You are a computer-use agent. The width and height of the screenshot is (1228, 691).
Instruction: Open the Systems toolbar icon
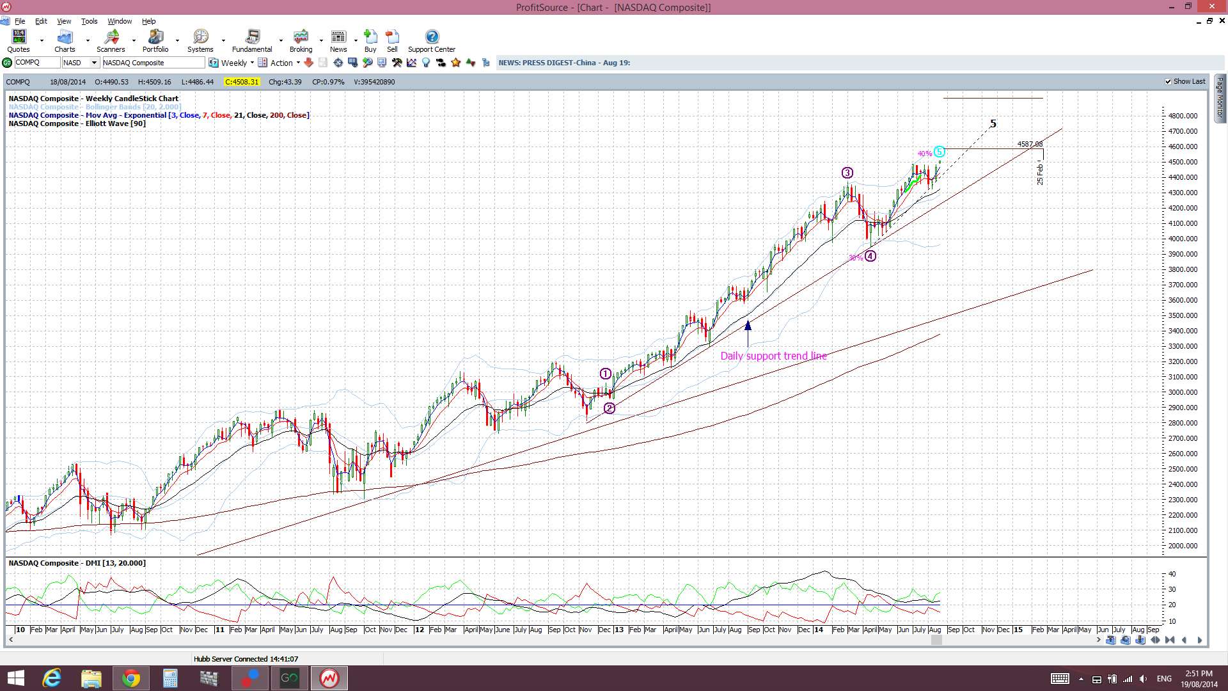point(200,41)
